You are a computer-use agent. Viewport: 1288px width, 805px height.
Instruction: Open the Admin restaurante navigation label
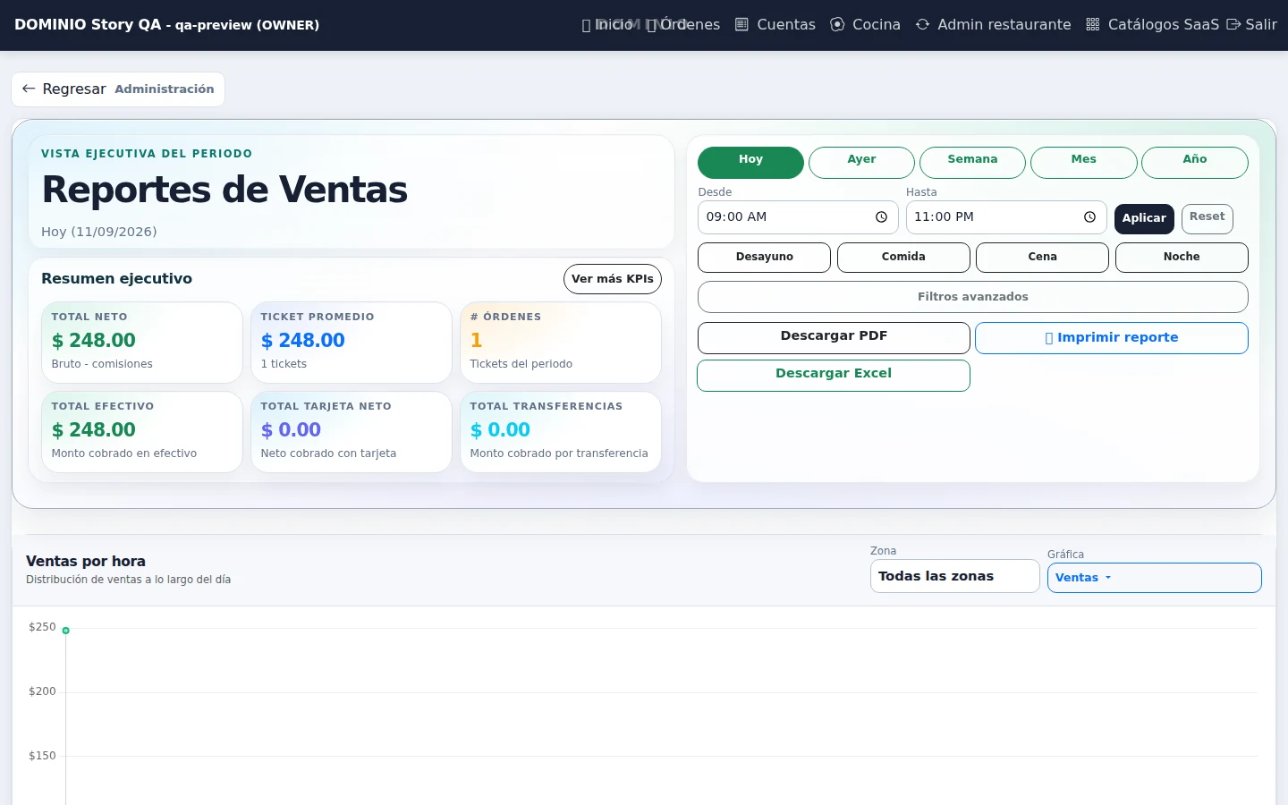click(x=1004, y=25)
